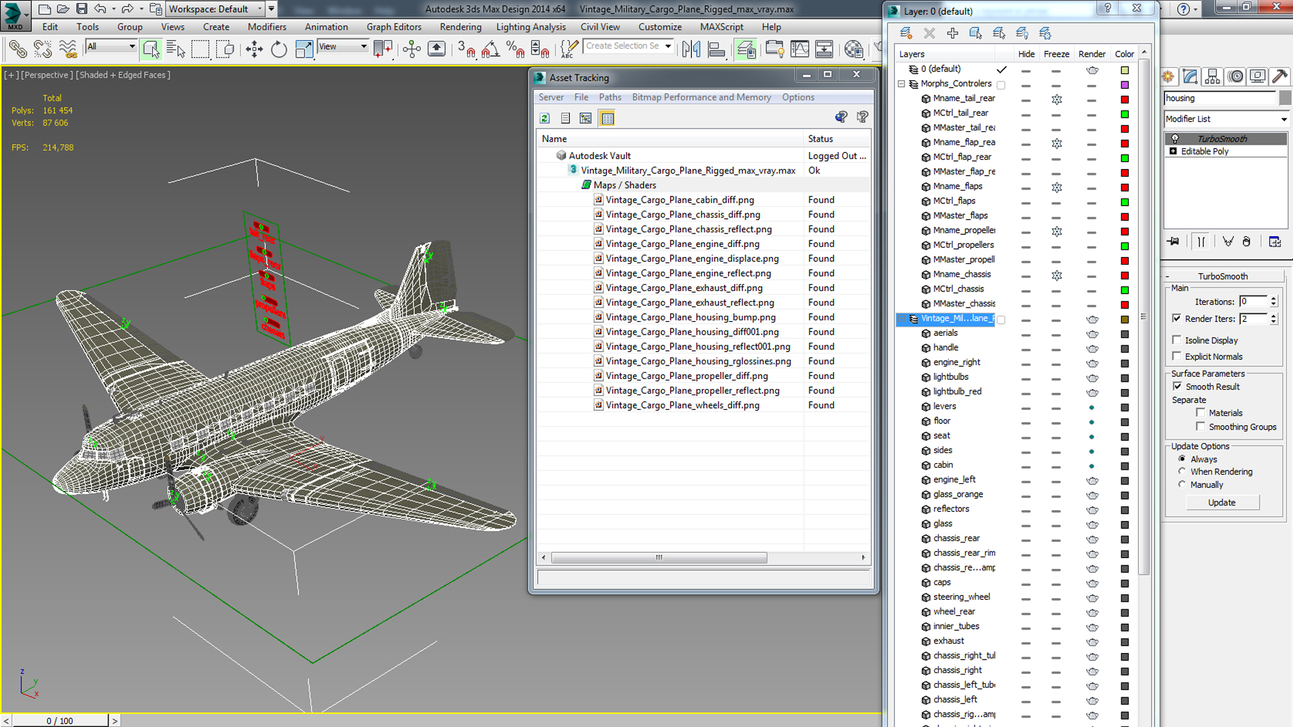Change the 0 (default) layer color swatch
The width and height of the screenshot is (1293, 727).
1124,70
